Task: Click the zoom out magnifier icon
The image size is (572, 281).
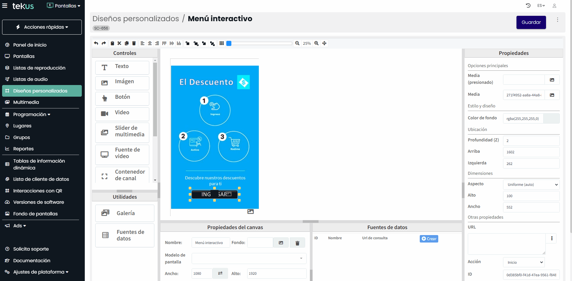Action: (297, 43)
